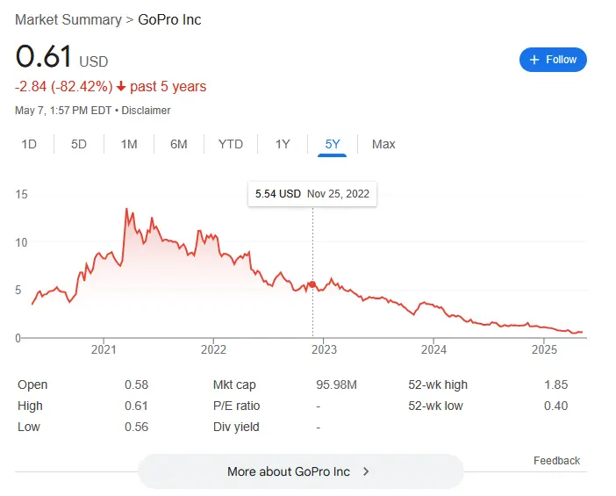Viewport: 616px width, 496px height.
Task: Click the 5.54 USD Nov 25 tooltip
Action: coord(312,194)
